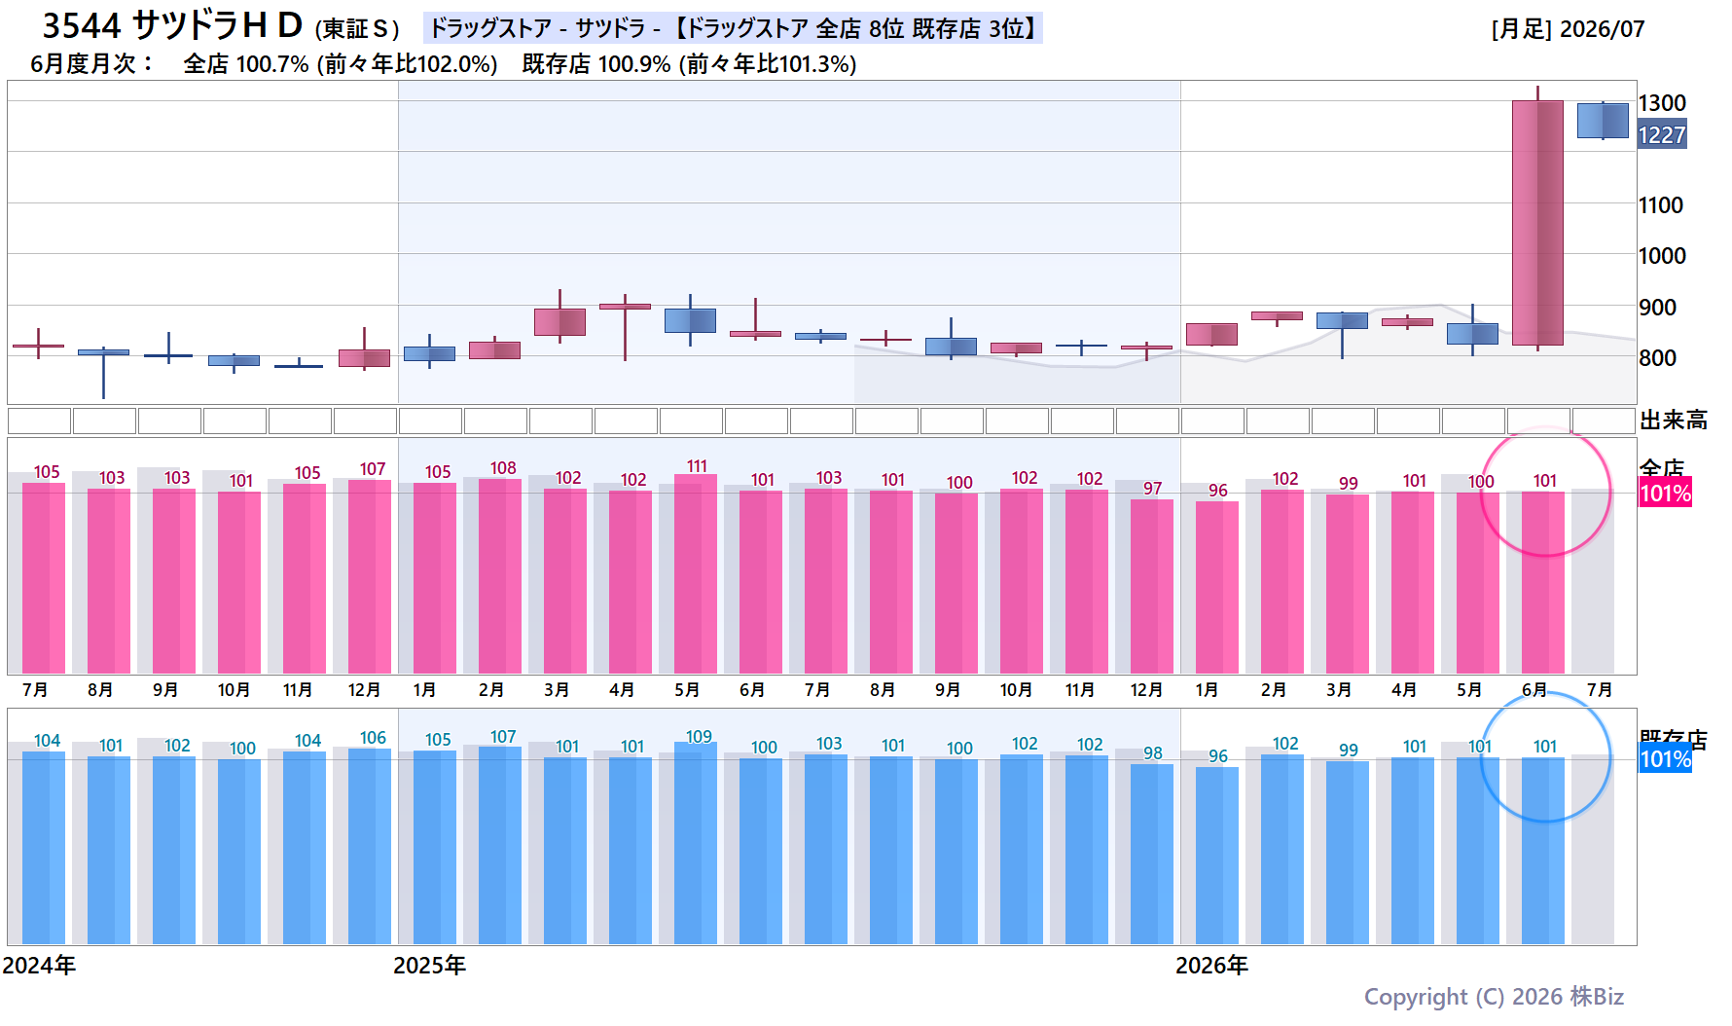Click the July 2026 blue candlestick
The width and height of the screenshot is (1732, 1026).
1603,121
